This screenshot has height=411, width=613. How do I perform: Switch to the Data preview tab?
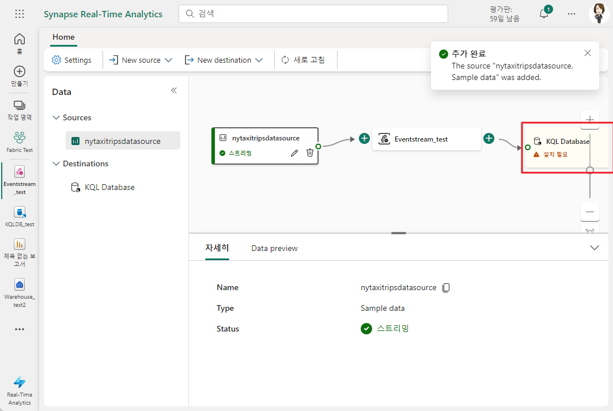point(274,248)
